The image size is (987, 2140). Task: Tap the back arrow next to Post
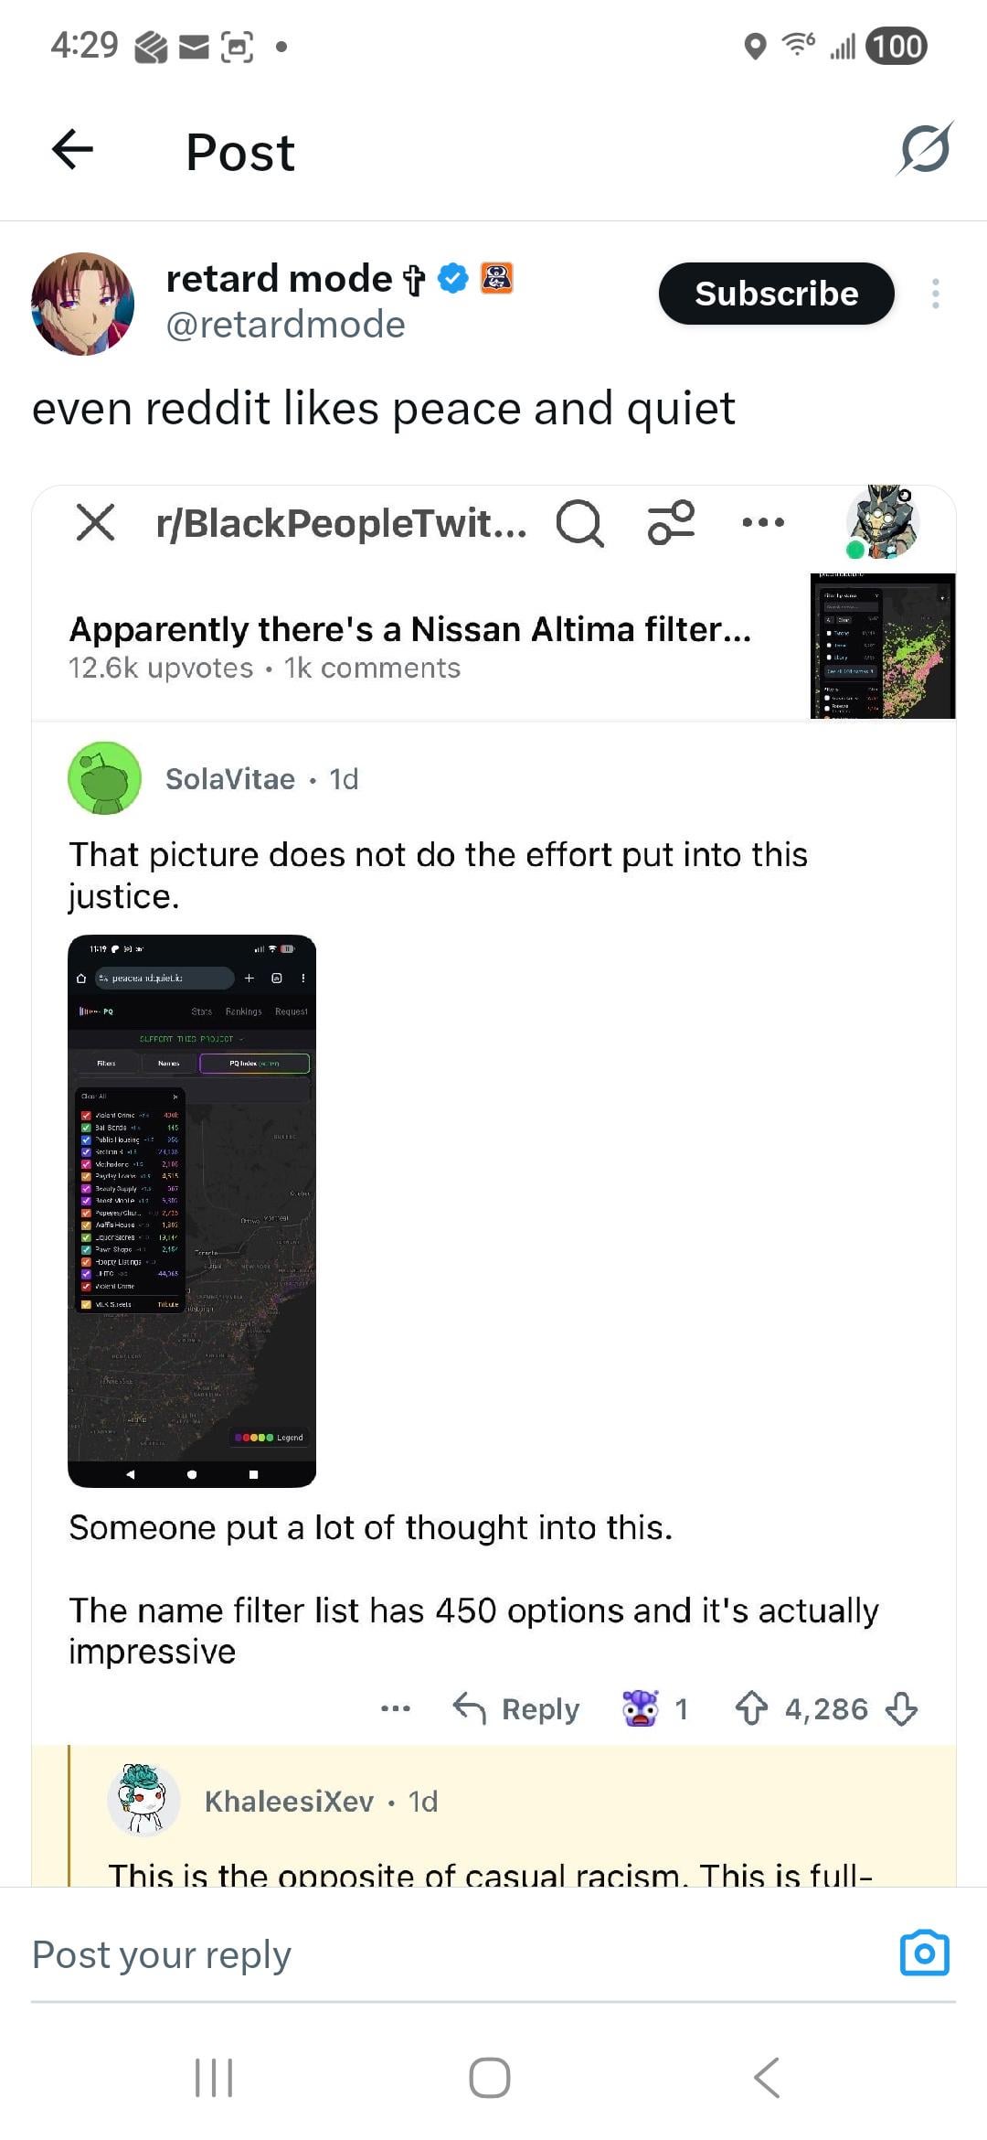(73, 150)
